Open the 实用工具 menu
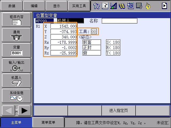 click(x=79, y=6)
